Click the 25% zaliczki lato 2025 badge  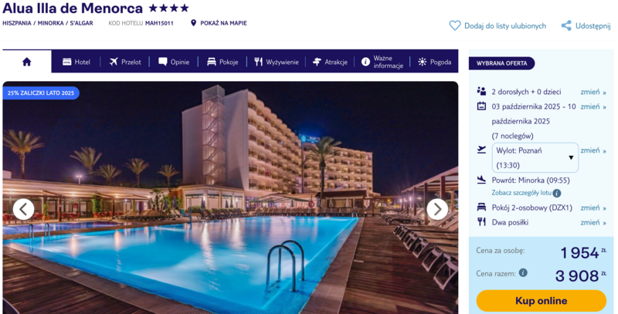pos(41,93)
